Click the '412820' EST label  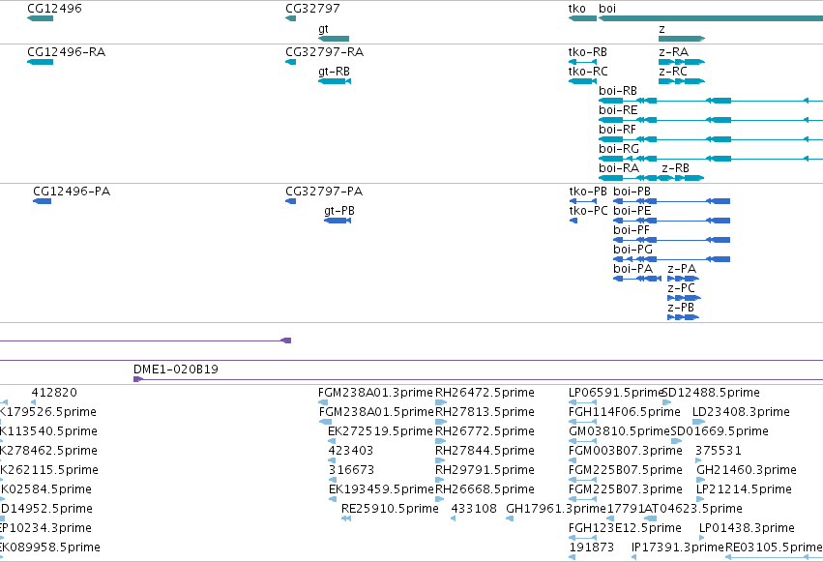(54, 393)
